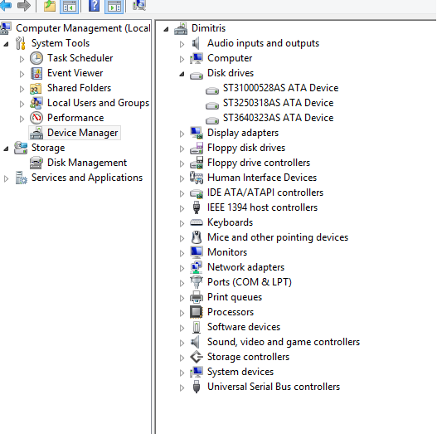437x434 pixels.
Task: Expand Services and Applications node
Action: coord(6,178)
